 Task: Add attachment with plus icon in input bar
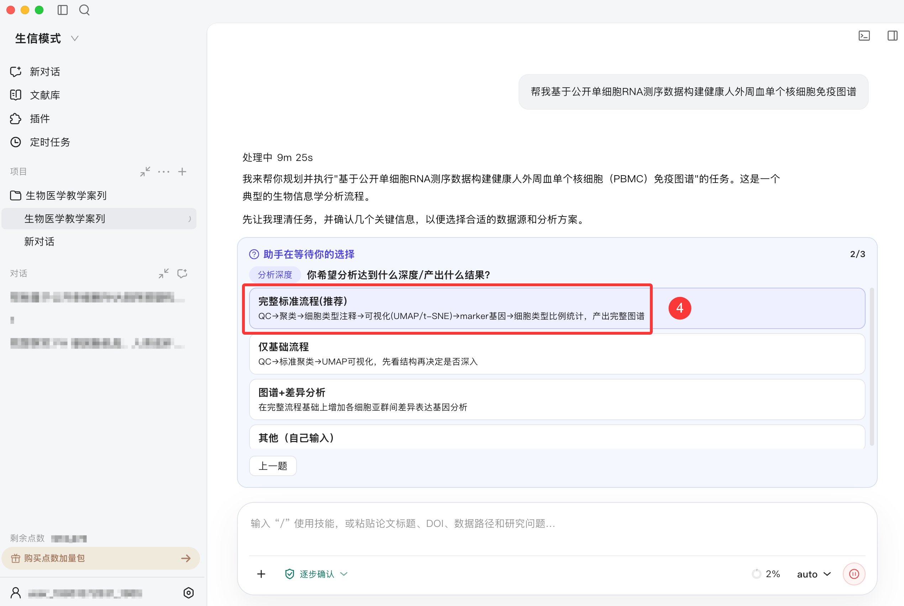[262, 574]
